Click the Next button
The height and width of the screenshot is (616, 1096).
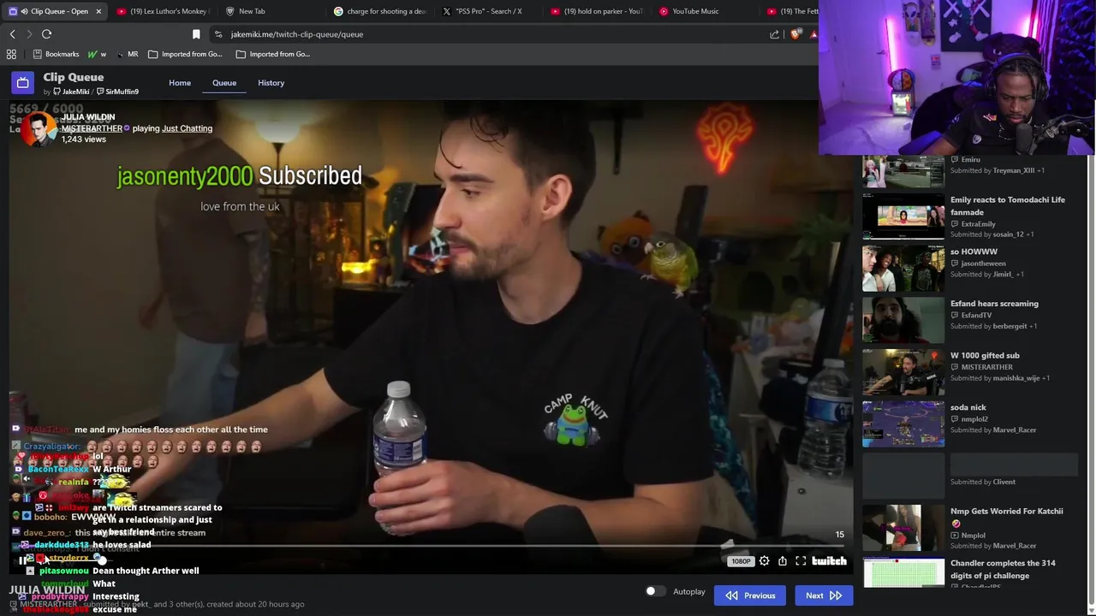coord(824,595)
